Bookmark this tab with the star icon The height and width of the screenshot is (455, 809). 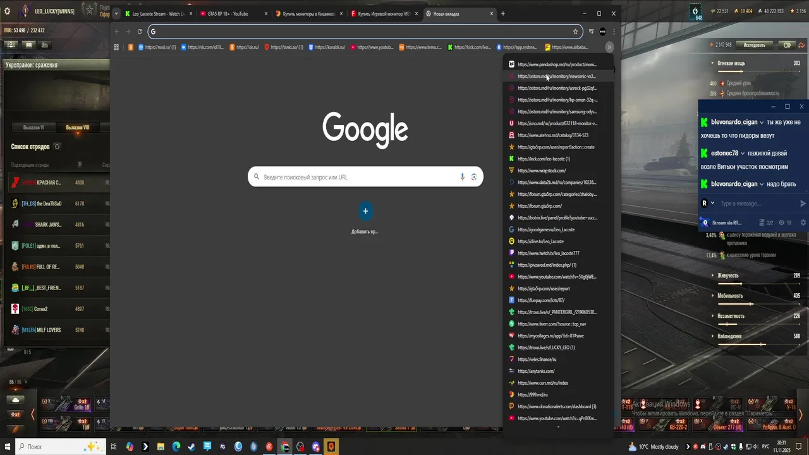coord(575,32)
